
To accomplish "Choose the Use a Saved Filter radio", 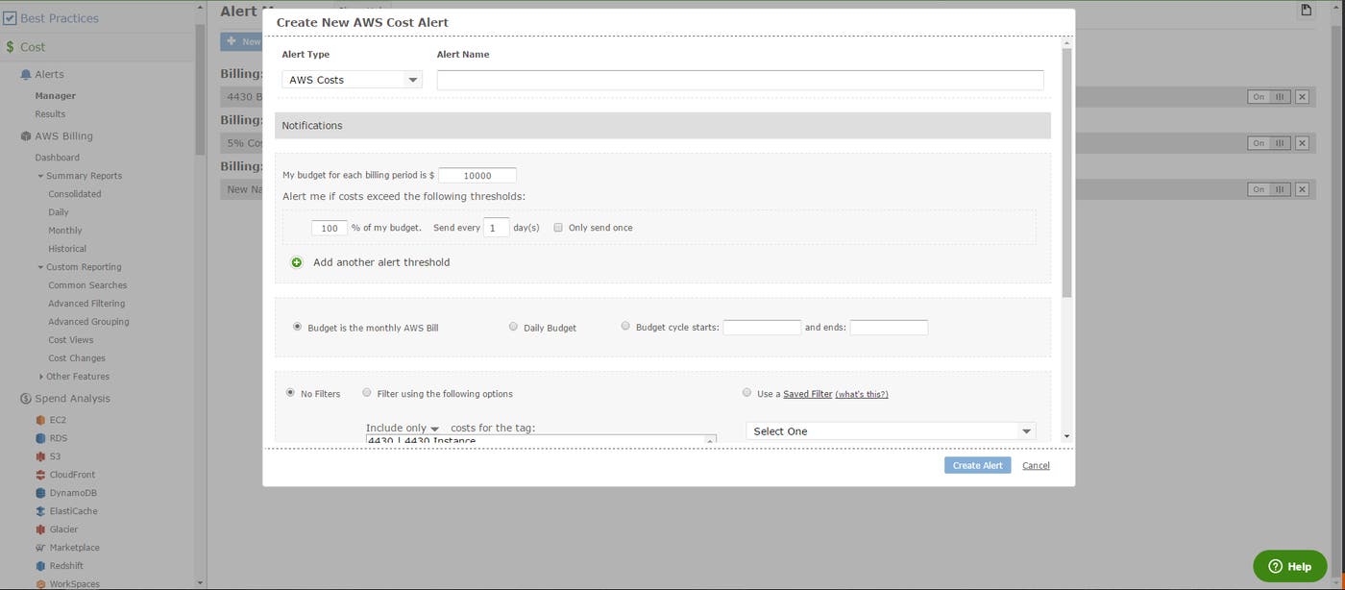I will click(746, 393).
